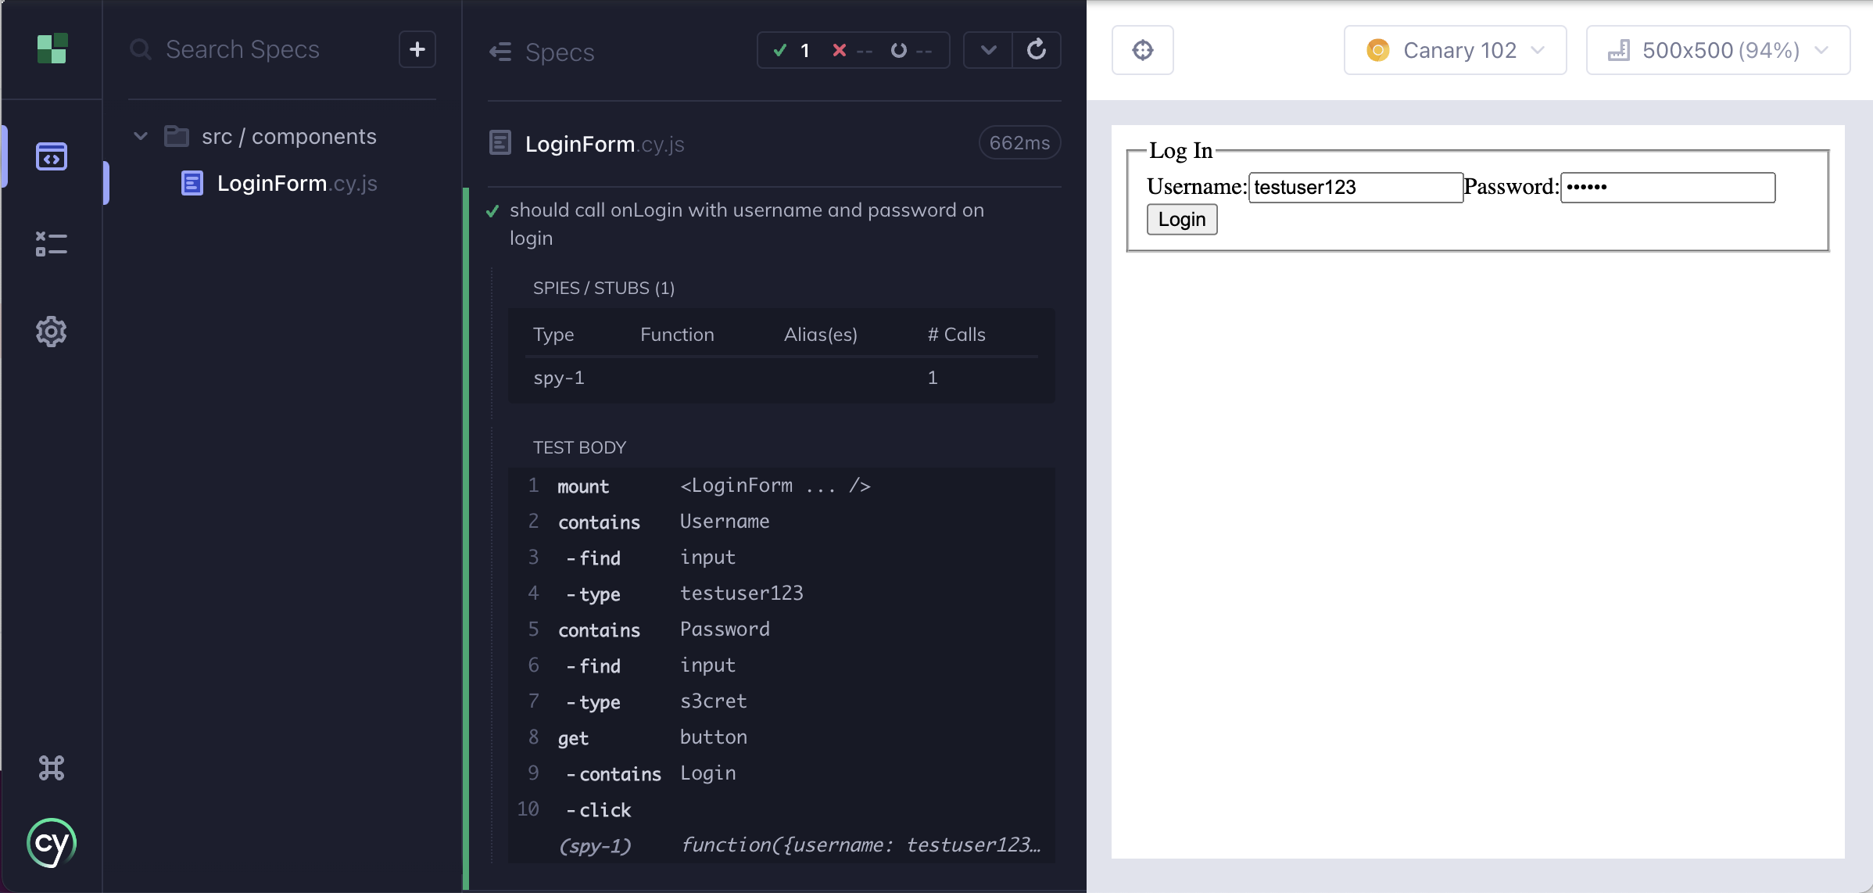Open the 500x500 (94%) viewport dropdown
Screen dimensions: 1873x893
tap(1717, 50)
